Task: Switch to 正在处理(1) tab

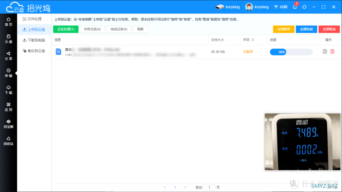Action: click(66, 29)
